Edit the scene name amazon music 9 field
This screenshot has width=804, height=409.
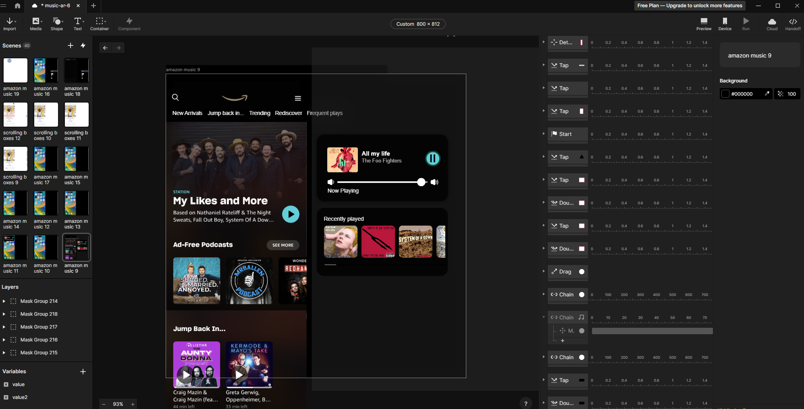tap(760, 55)
